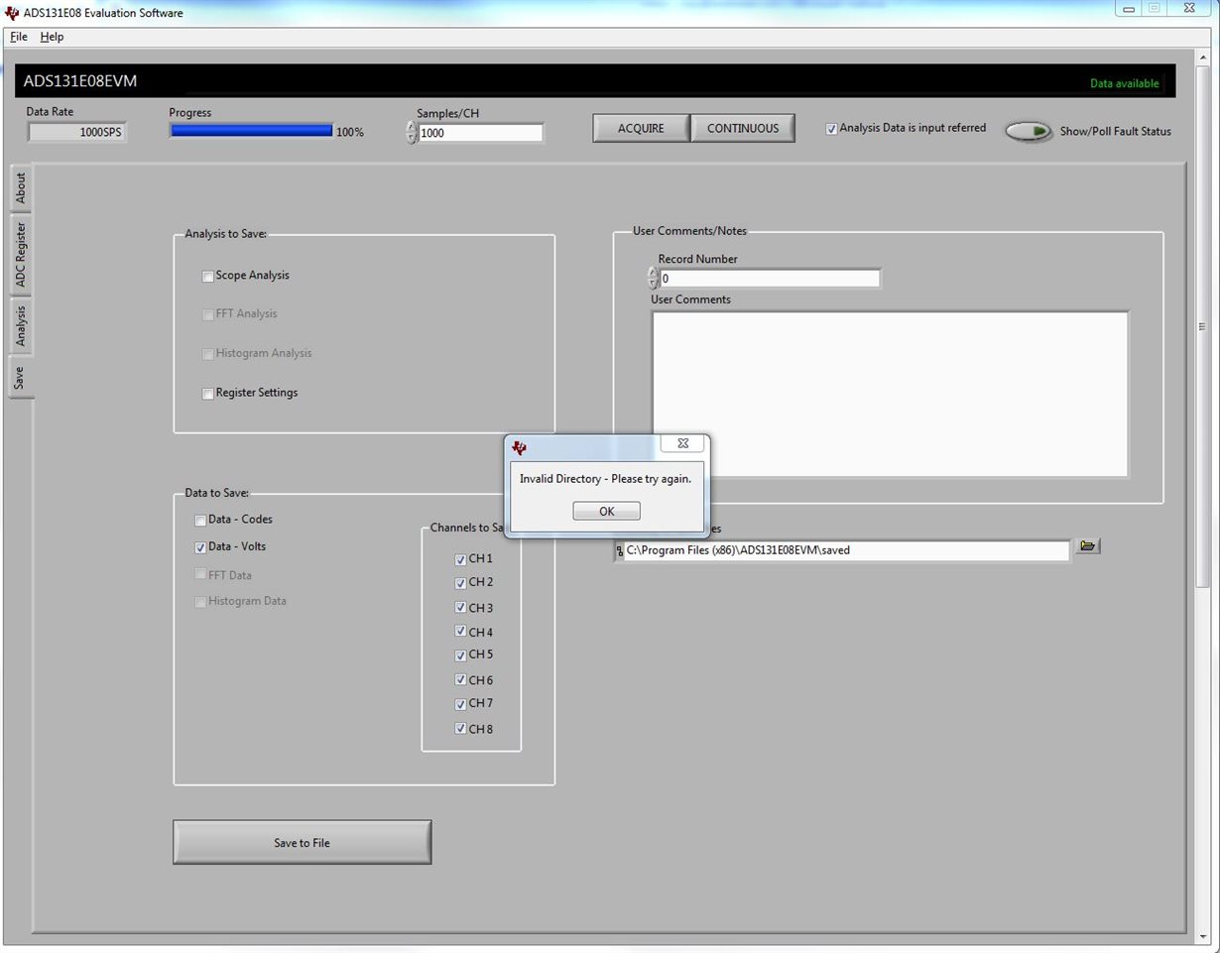Uncheck the CH 2 channel checkbox
This screenshot has height=953, width=1220.
click(x=460, y=583)
